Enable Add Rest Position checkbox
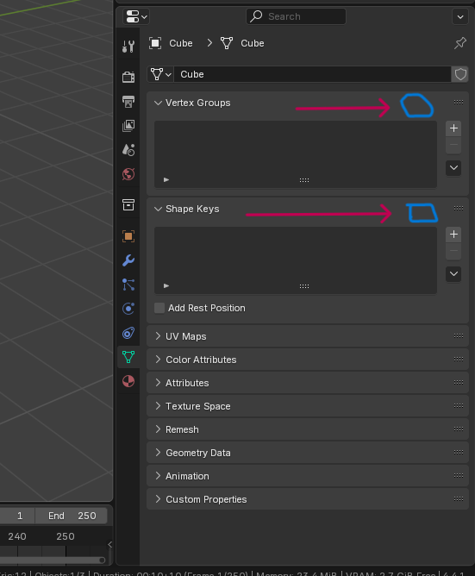Viewport: 475px width, 576px height. pyautogui.click(x=159, y=308)
